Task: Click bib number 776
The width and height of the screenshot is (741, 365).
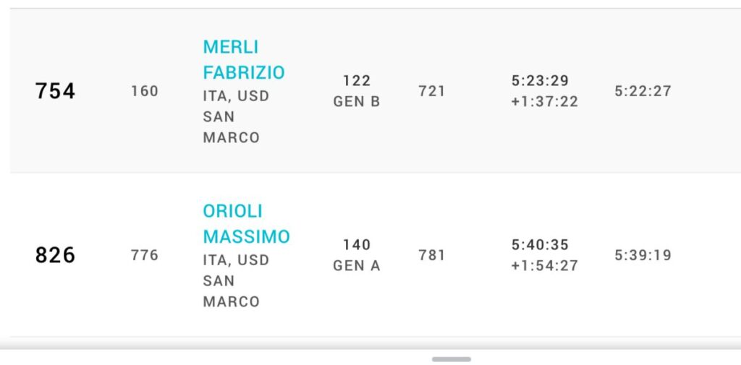Action: coord(145,255)
